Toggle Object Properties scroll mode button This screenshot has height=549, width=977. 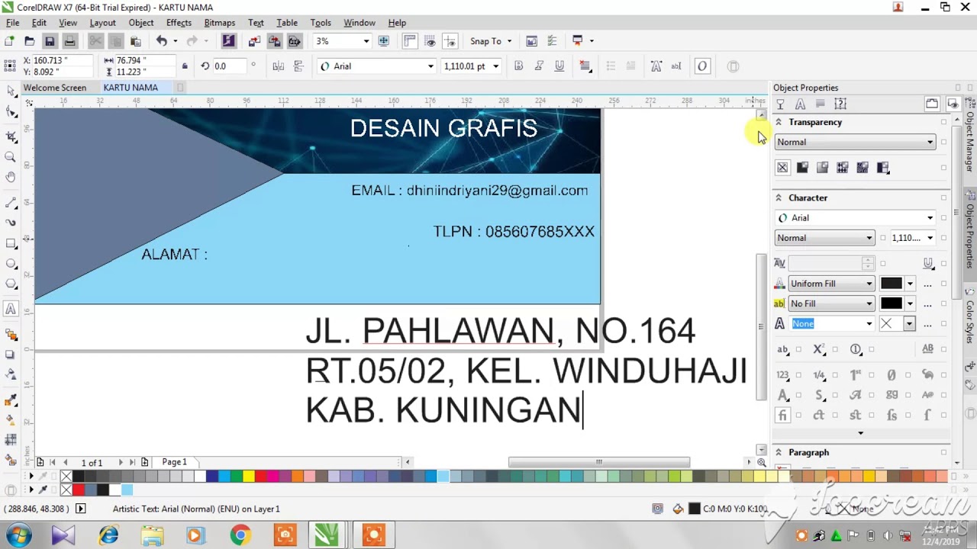pyautogui.click(x=932, y=104)
